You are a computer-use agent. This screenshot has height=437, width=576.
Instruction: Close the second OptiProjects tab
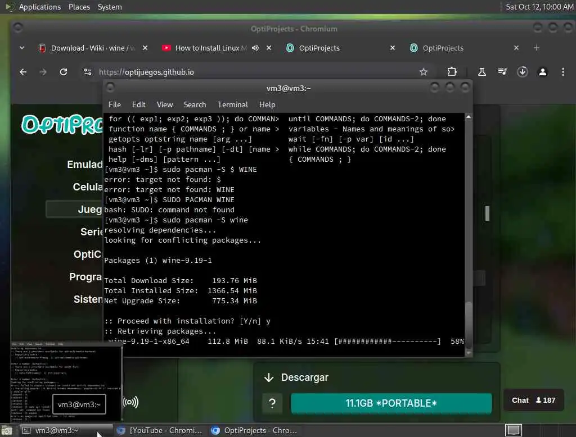516,48
